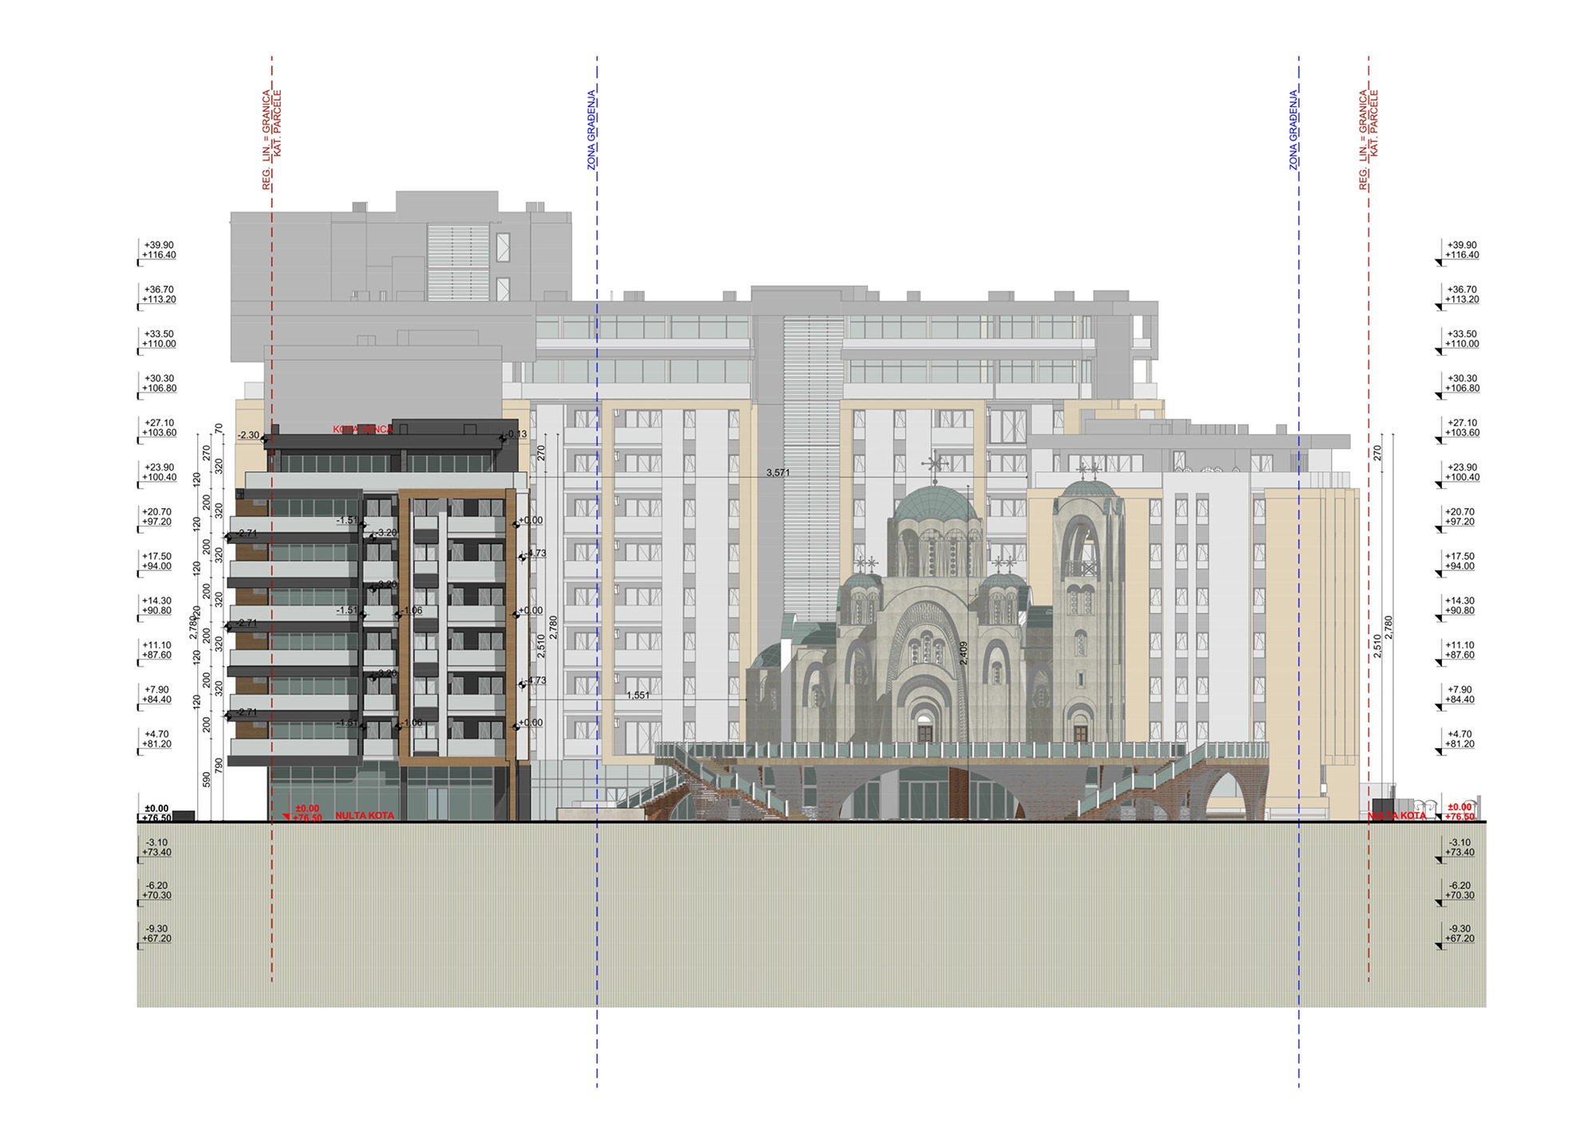Click the church bell tower dome
This screenshot has height=1143, width=1596.
1088,488
